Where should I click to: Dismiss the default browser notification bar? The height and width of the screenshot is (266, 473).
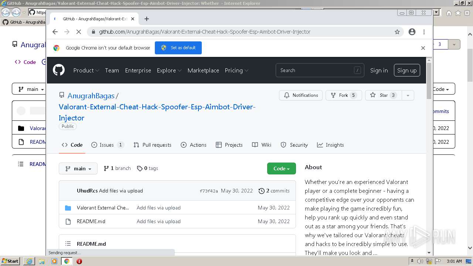tap(423, 48)
